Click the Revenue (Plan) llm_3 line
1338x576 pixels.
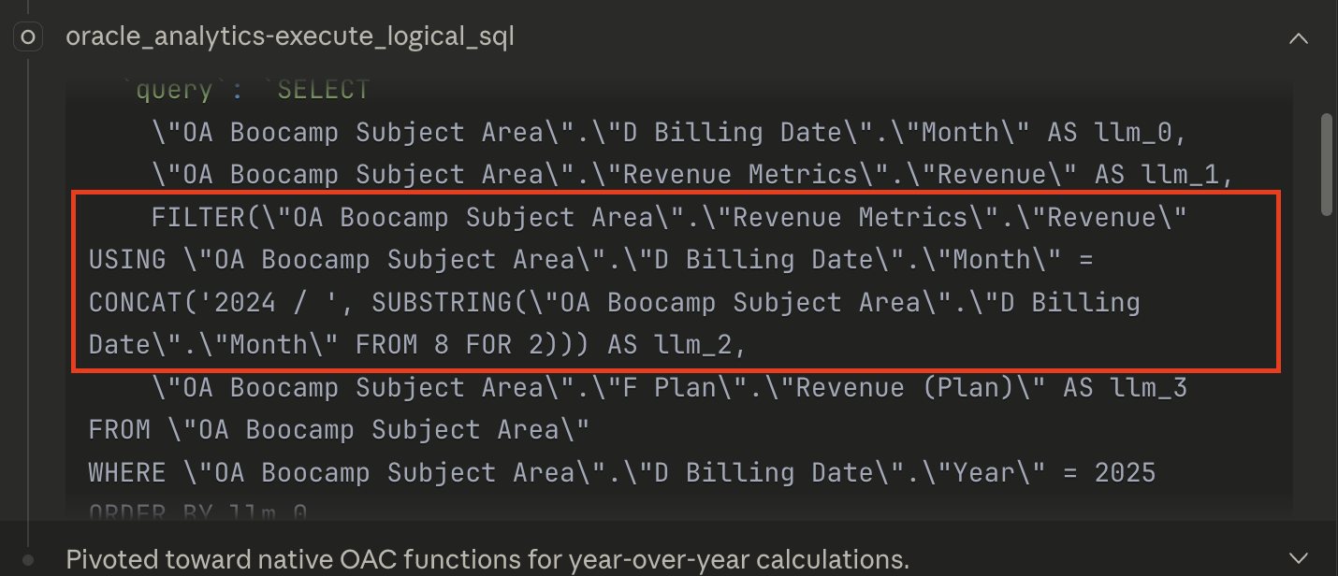(x=655, y=386)
